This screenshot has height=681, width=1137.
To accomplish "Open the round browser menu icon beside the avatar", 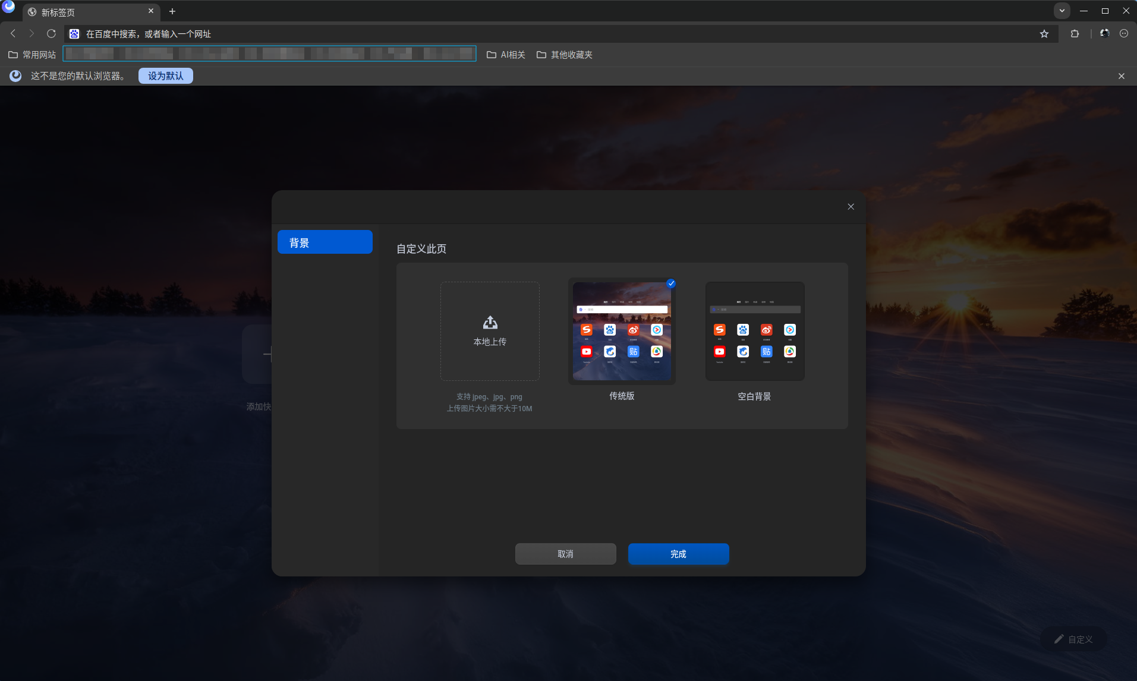I will (x=1124, y=34).
